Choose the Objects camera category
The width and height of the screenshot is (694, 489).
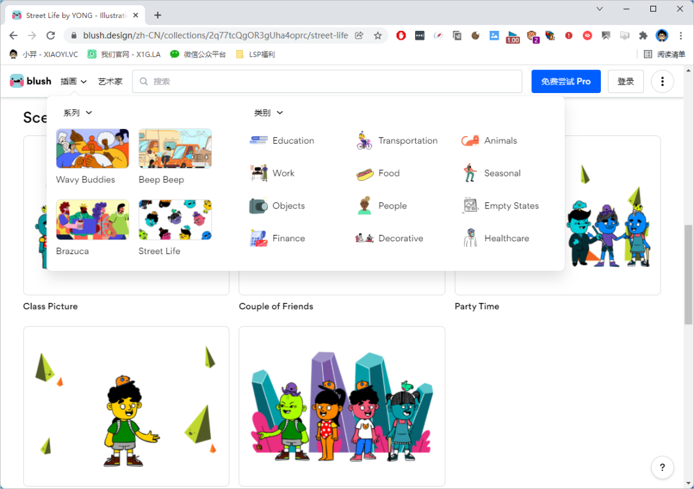tap(277, 205)
